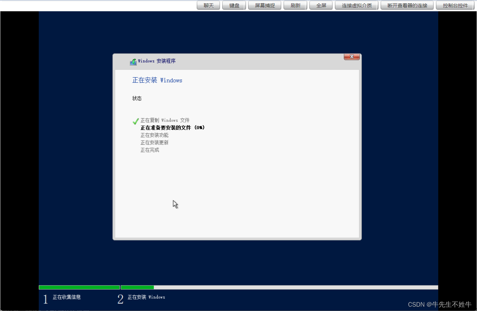
Task: Open the 控制台控件 console controls
Action: click(455, 5)
